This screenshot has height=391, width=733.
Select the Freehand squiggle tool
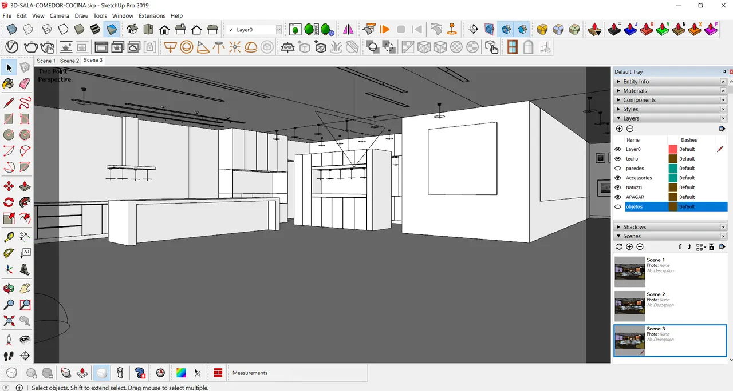tap(25, 103)
